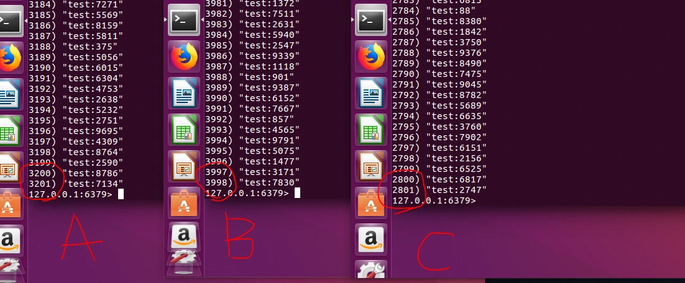This screenshot has height=283, width=685.
Task: Open System Settings in window C's dock
Action: pos(371,271)
